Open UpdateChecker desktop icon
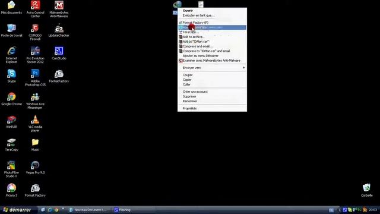380x214 pixels. click(x=59, y=30)
